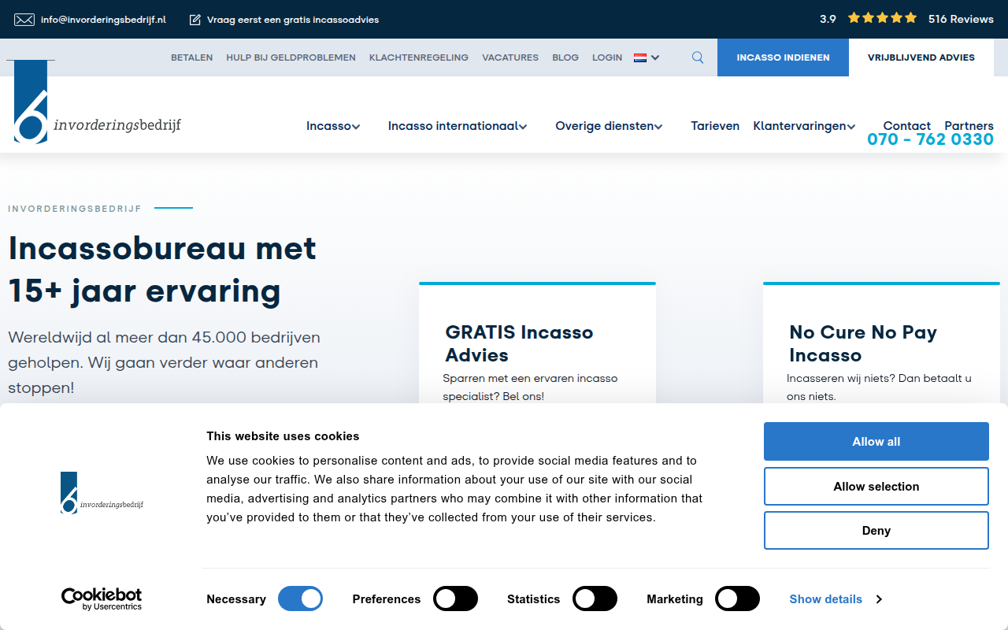The image size is (1008, 630).
Task: Open Hulp bij geldproblemen link
Action: (291, 57)
